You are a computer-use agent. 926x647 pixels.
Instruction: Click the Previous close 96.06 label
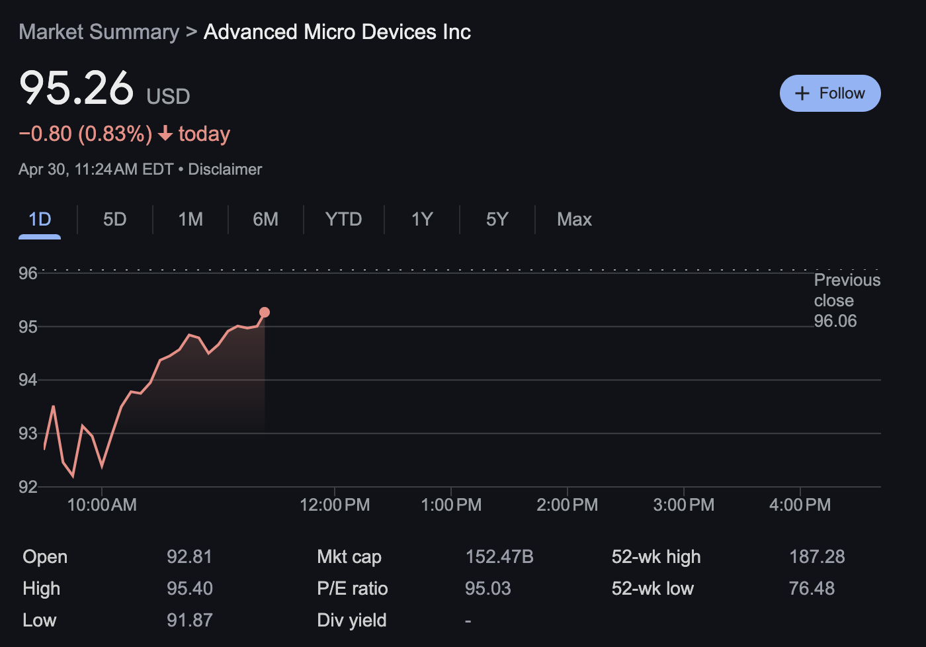click(847, 300)
